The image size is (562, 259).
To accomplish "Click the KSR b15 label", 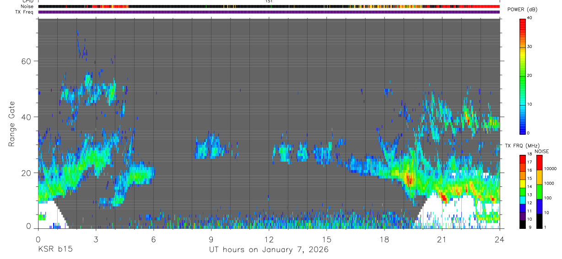I will pos(55,249).
